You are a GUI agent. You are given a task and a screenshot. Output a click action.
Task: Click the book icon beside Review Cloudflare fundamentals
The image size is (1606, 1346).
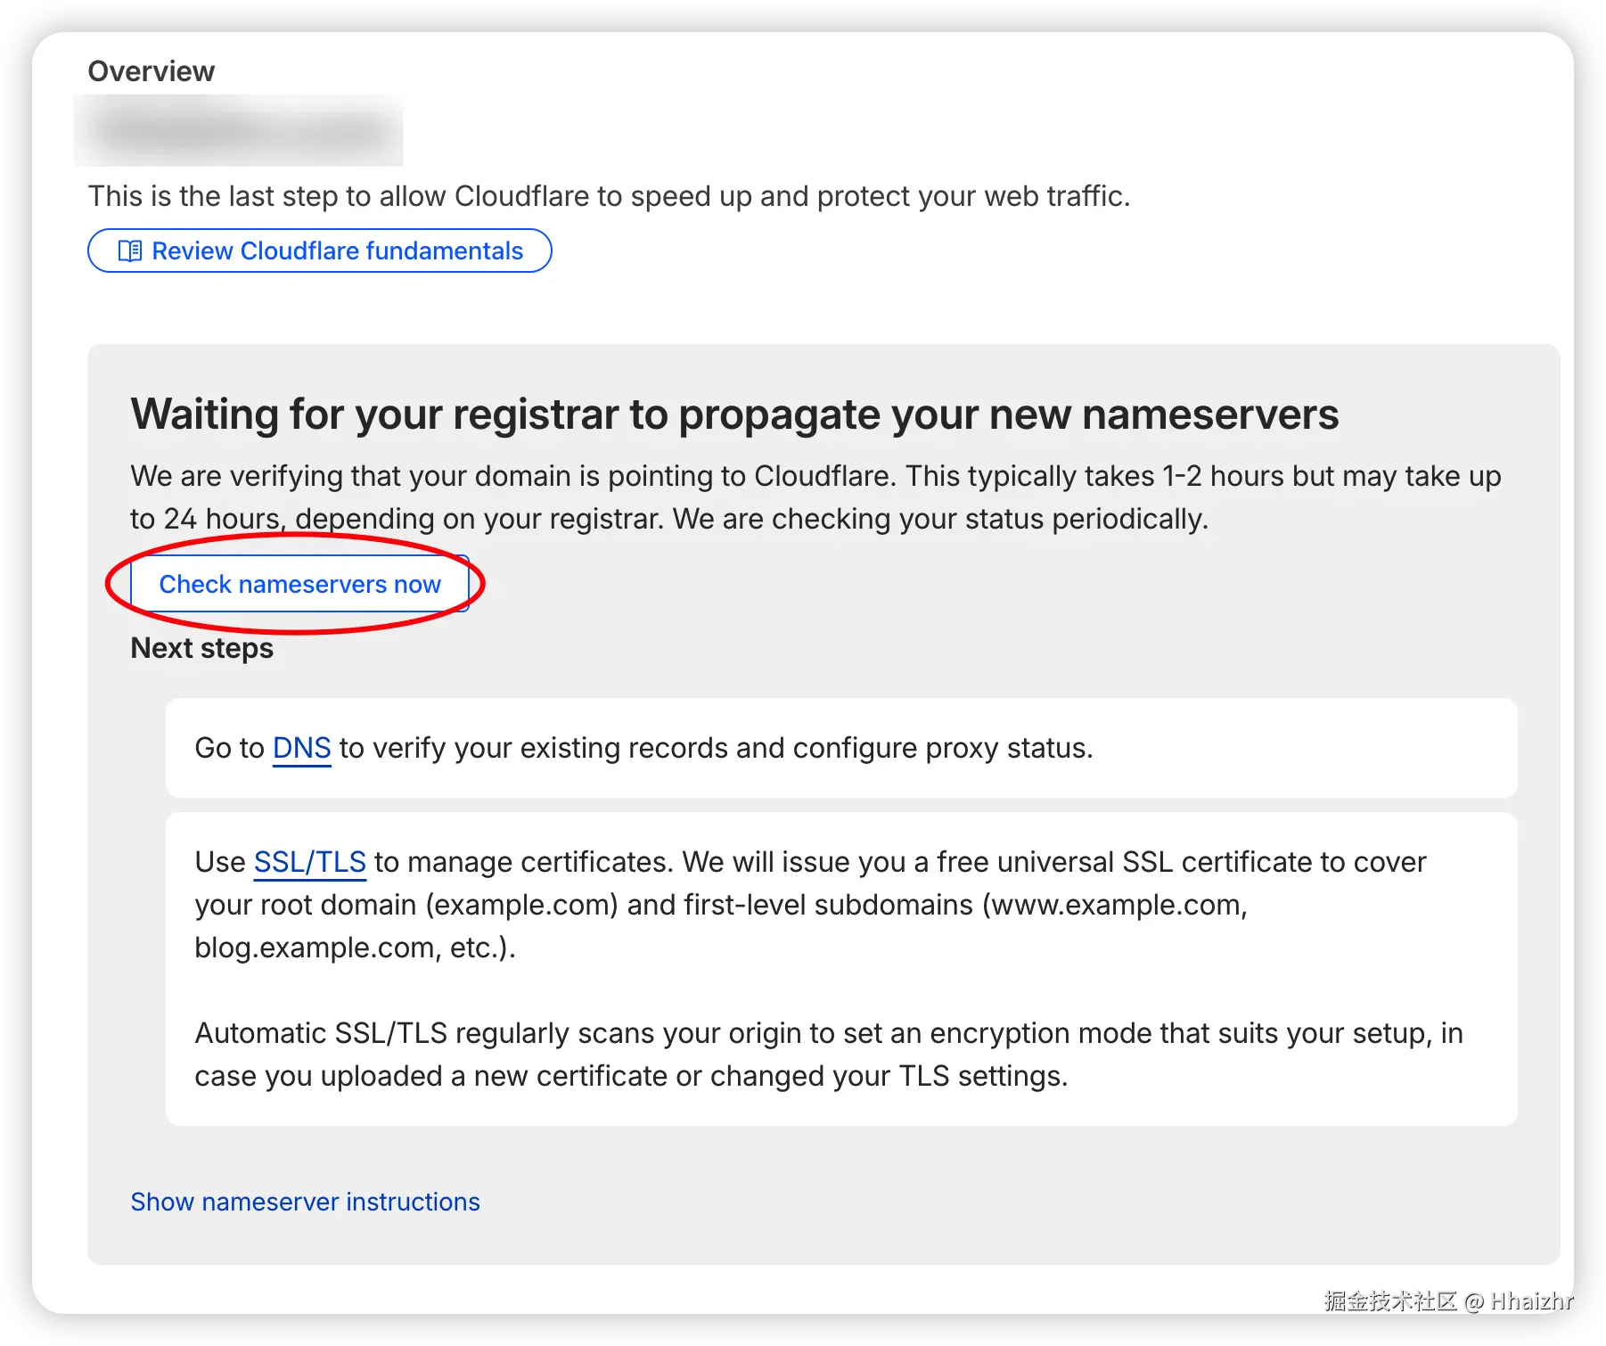click(x=130, y=251)
